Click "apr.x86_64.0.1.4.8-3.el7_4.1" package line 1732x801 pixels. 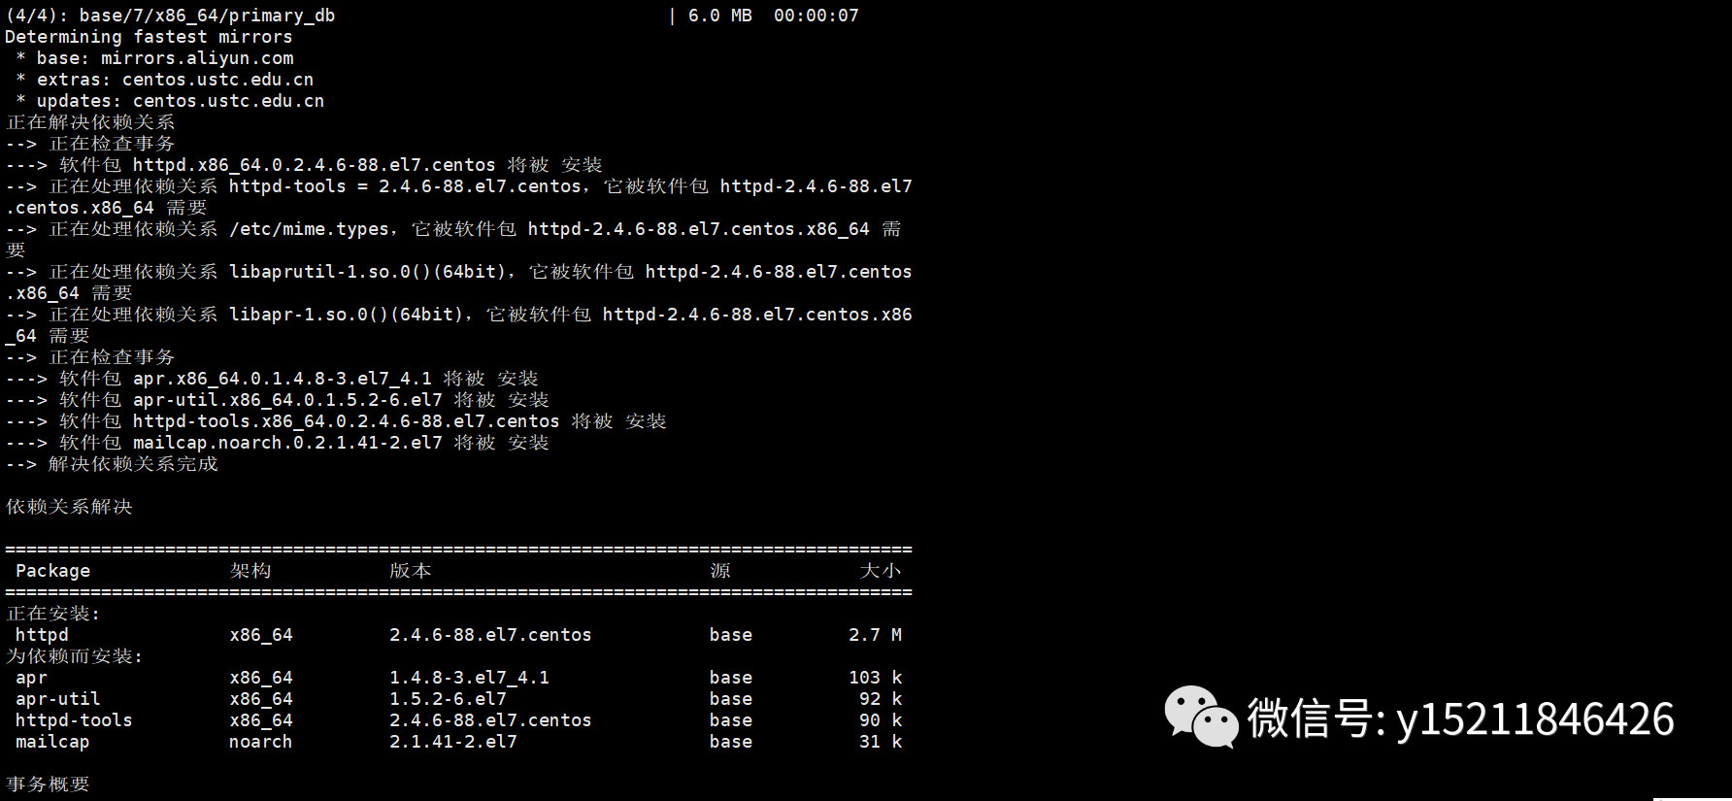click(283, 379)
